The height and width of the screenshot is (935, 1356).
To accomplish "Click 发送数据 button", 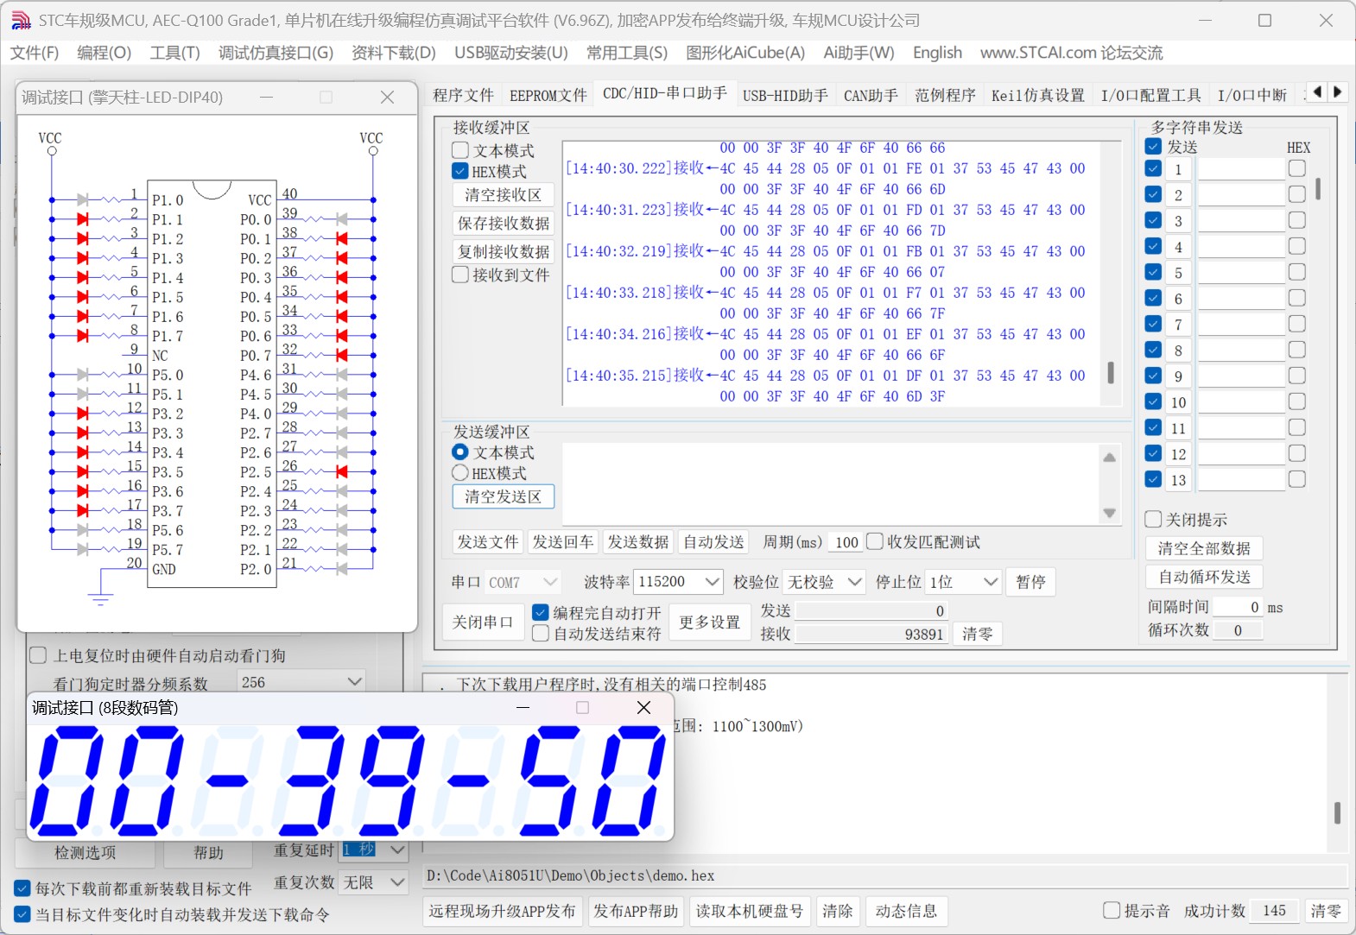I will click(x=637, y=541).
